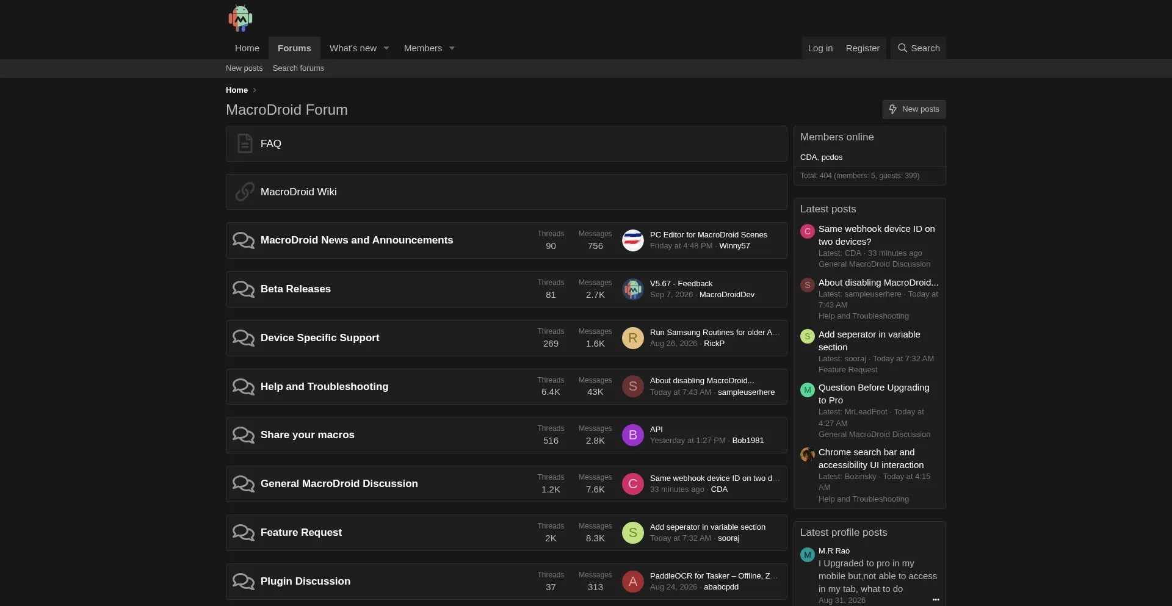The height and width of the screenshot is (606, 1172).
Task: Click sooraj's green S avatar in Feature Request row
Action: click(633, 533)
